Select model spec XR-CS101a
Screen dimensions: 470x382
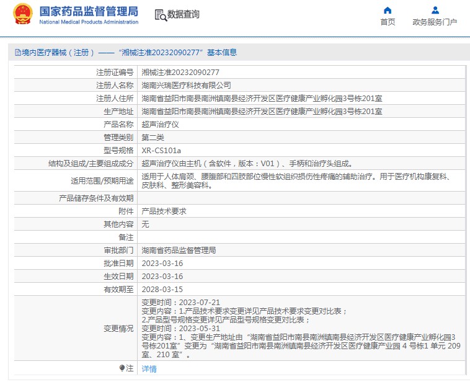(x=161, y=151)
